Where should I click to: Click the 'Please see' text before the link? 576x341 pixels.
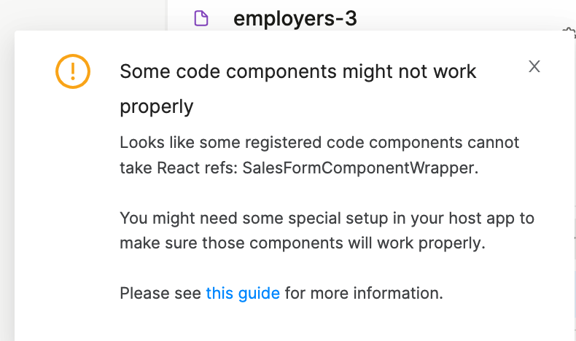[160, 294]
